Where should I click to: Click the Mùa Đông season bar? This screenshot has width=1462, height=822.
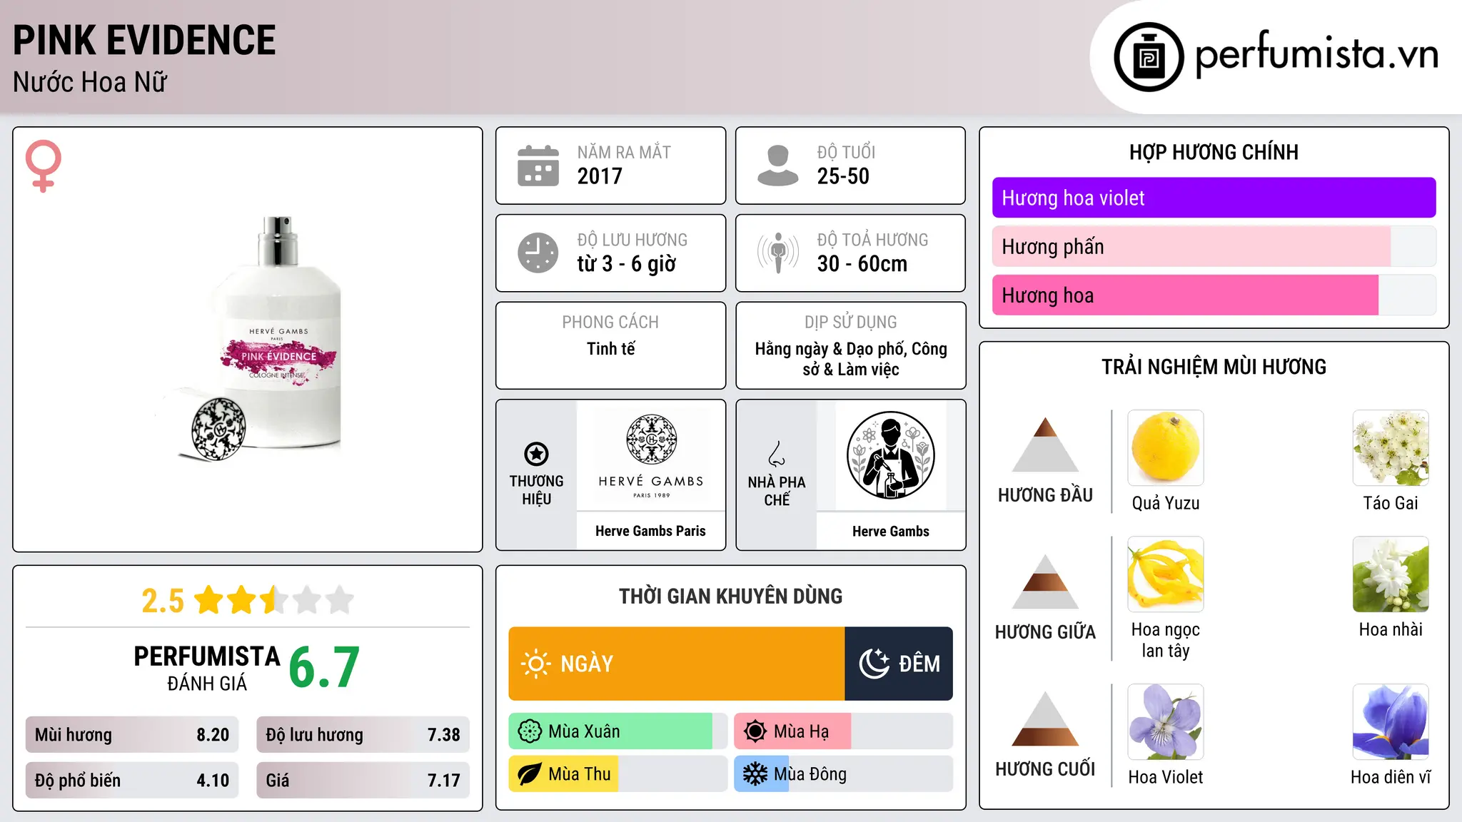pos(843,774)
